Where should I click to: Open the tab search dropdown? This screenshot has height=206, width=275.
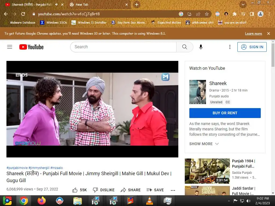click(x=243, y=5)
